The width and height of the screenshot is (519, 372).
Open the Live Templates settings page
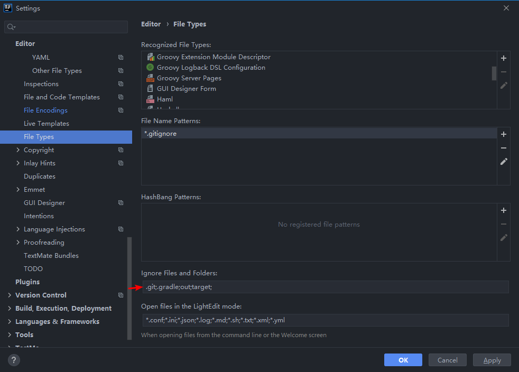pyautogui.click(x=47, y=124)
